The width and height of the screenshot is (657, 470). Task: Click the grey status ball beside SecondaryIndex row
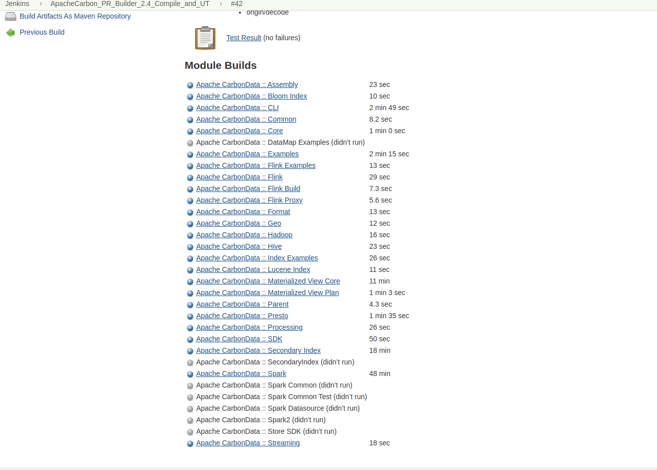click(190, 362)
